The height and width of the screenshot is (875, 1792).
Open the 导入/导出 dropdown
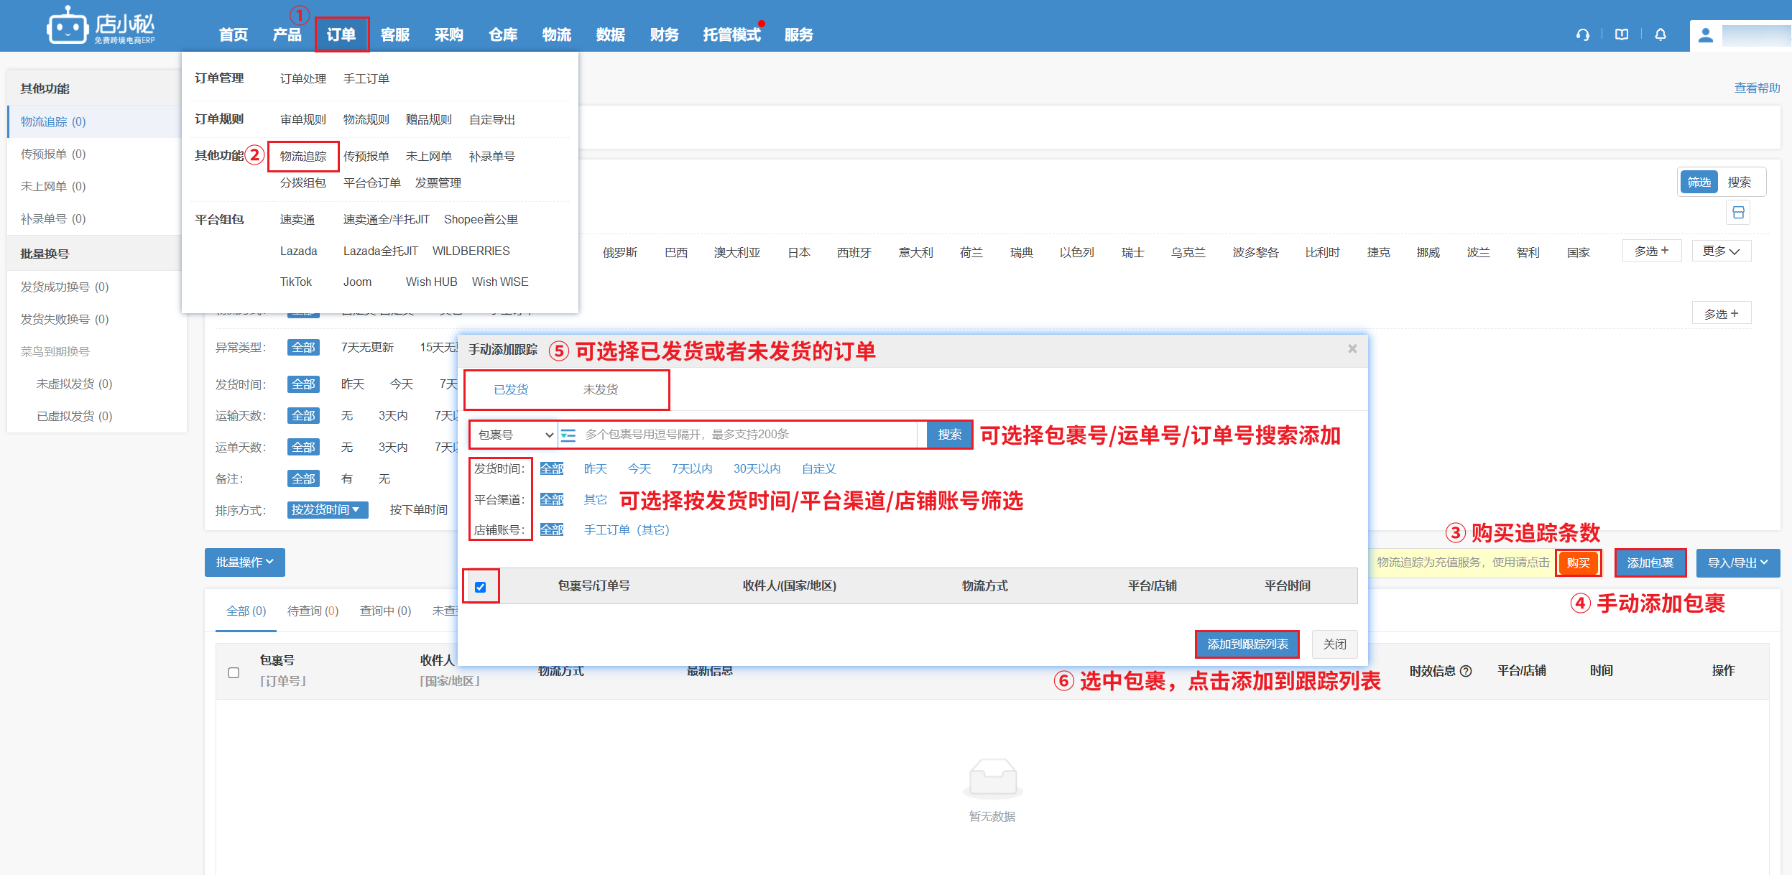(x=1737, y=563)
